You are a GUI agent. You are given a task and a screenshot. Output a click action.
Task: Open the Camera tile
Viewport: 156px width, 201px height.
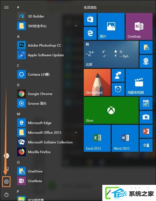pyautogui.click(x=146, y=117)
